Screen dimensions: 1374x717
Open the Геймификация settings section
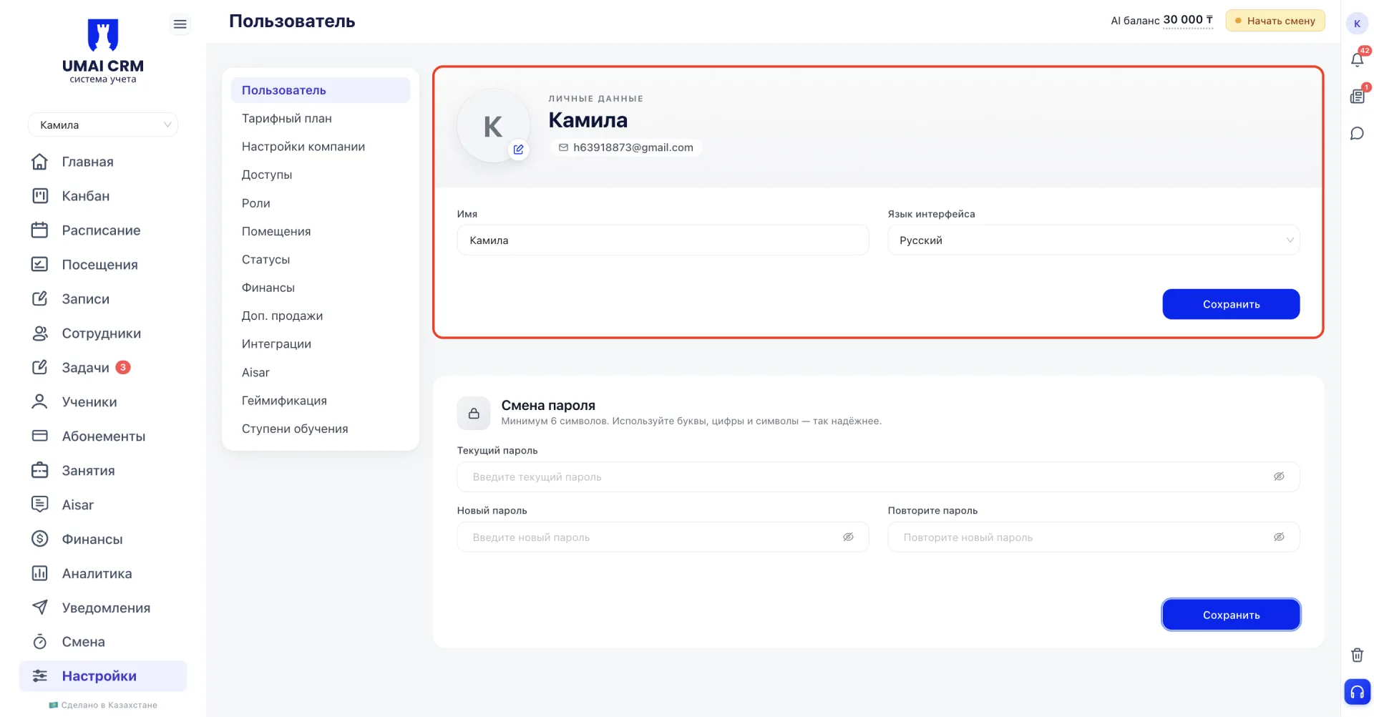[x=320, y=401]
